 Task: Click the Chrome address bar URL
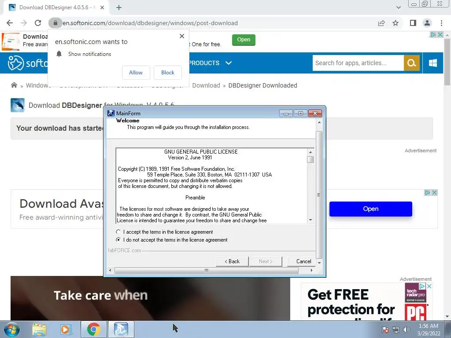pos(150,23)
